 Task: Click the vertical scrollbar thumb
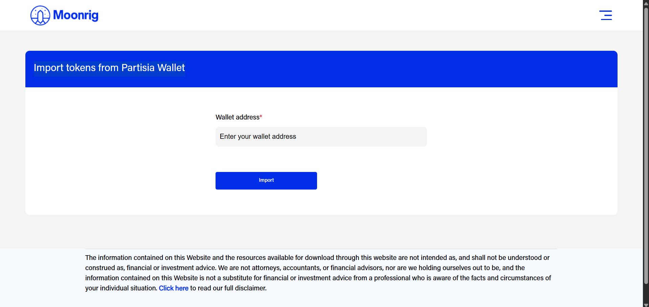coord(646,145)
